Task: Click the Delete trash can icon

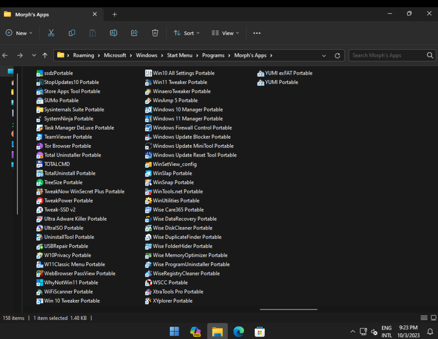Action: [x=155, y=33]
